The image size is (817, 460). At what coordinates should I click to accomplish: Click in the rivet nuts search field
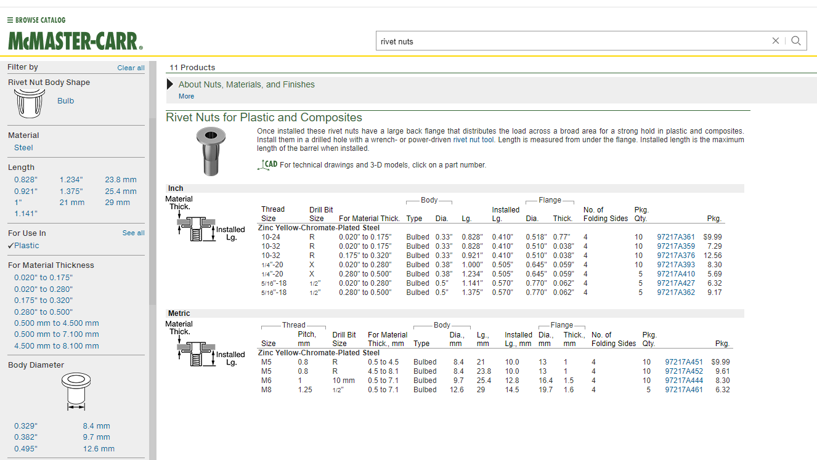point(573,41)
